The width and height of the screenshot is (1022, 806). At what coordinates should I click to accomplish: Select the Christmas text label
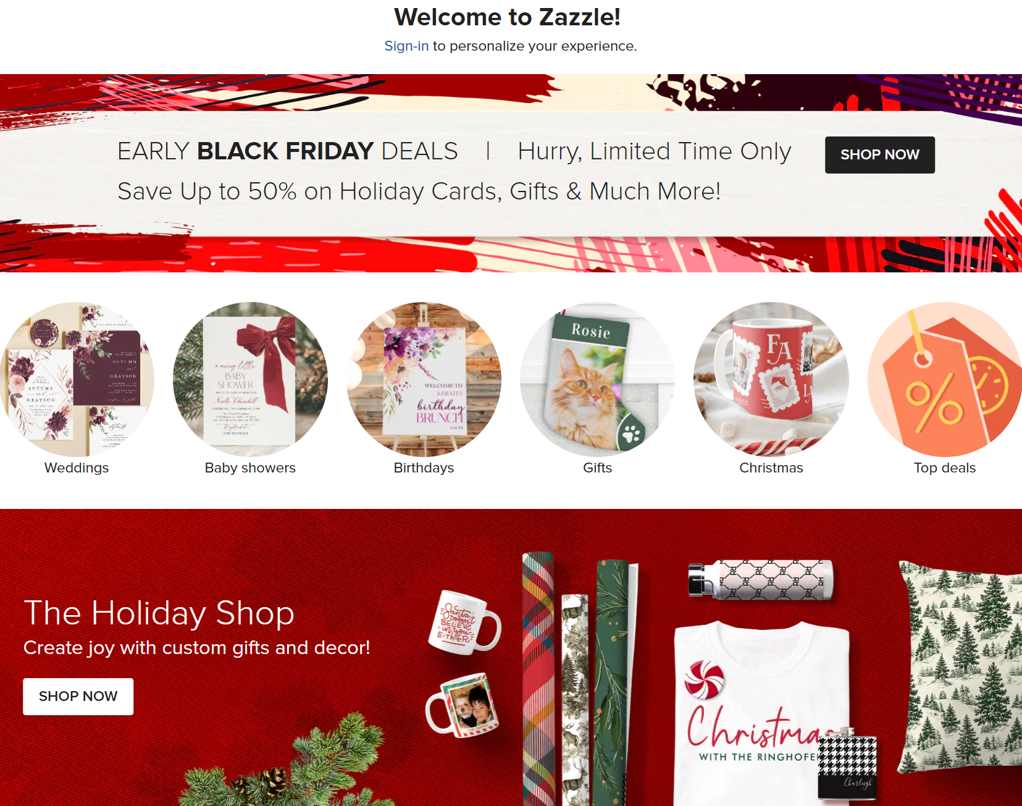click(771, 468)
